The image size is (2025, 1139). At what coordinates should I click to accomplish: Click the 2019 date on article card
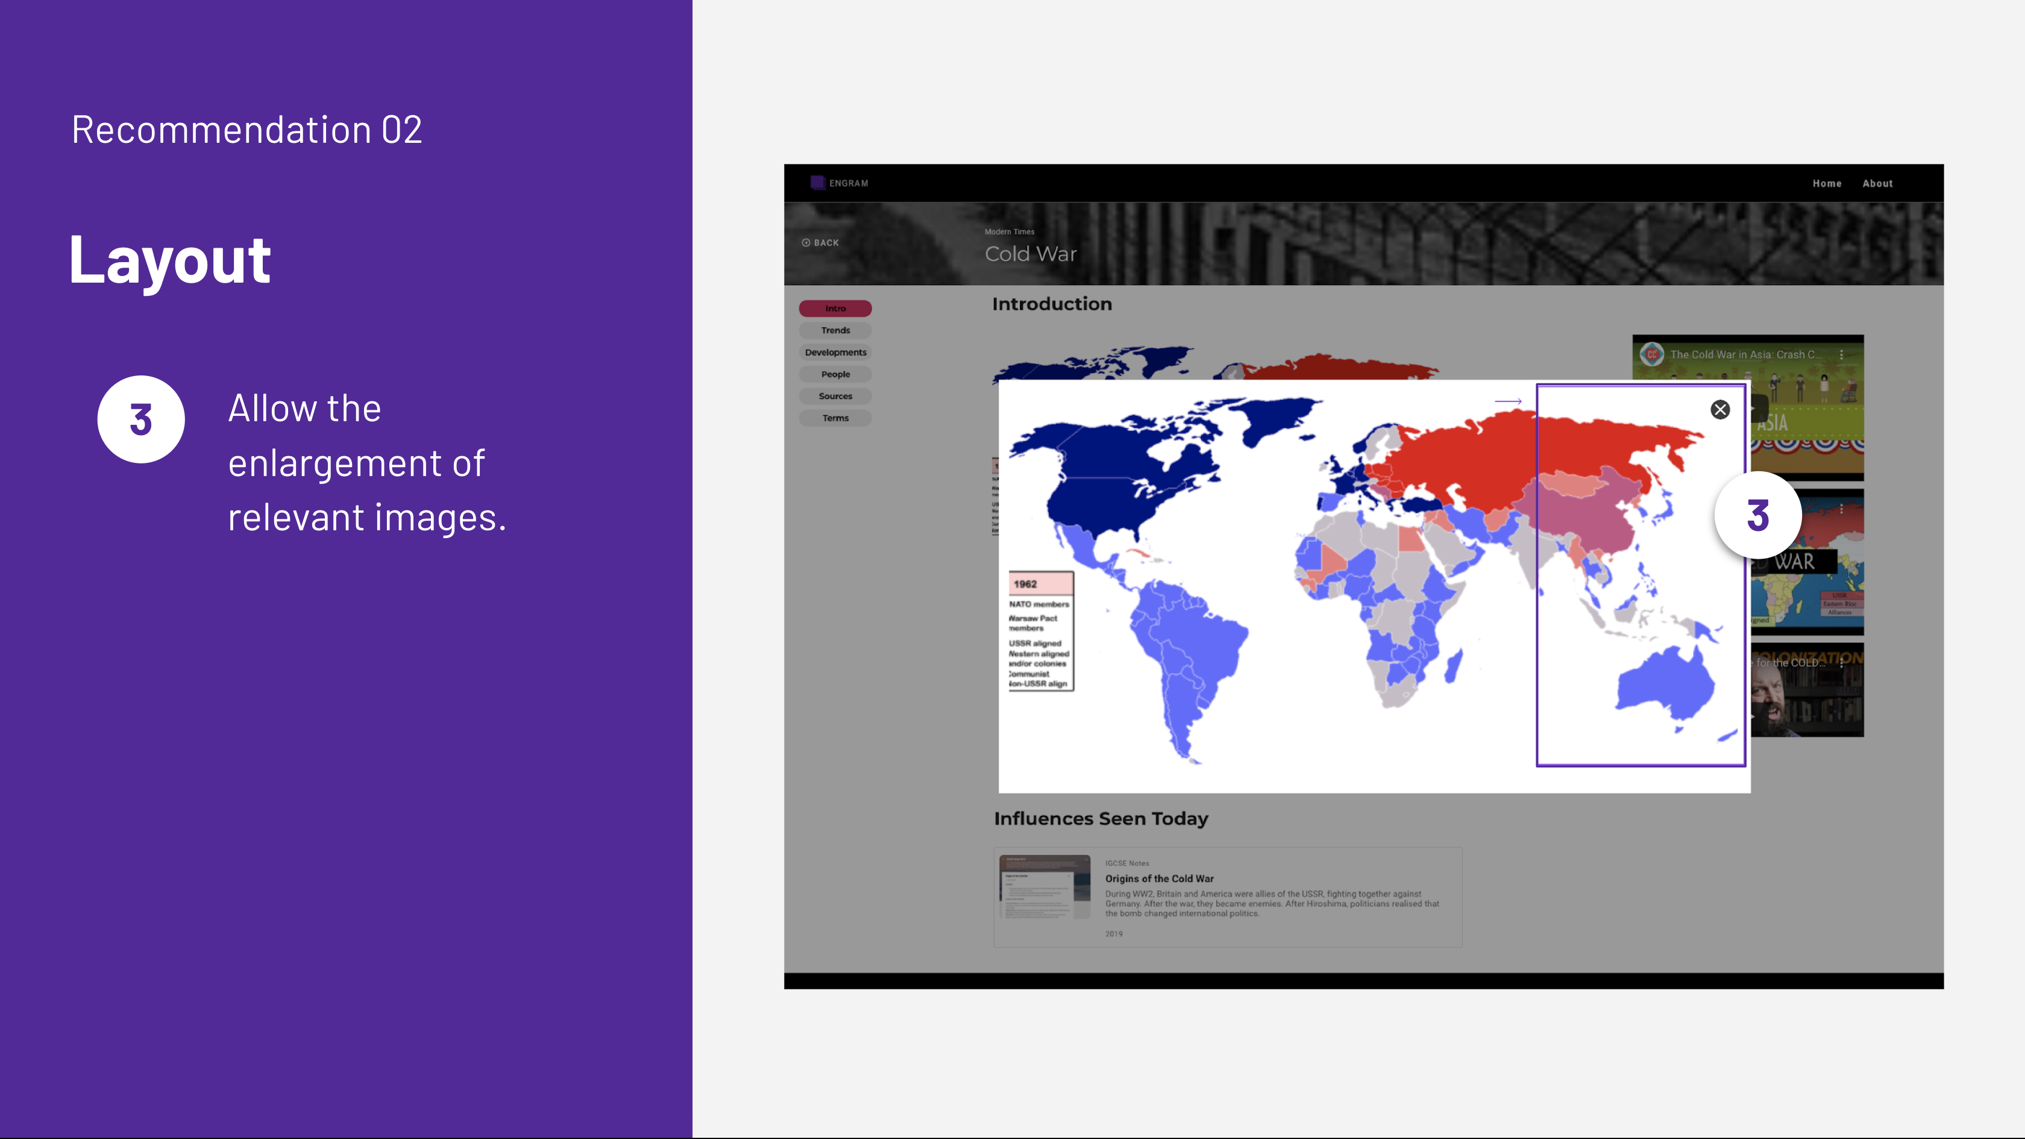(x=1114, y=934)
